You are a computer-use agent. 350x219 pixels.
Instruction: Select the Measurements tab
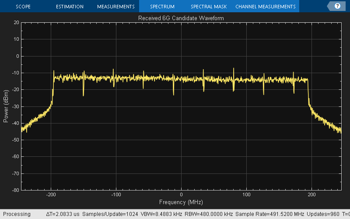(x=115, y=7)
